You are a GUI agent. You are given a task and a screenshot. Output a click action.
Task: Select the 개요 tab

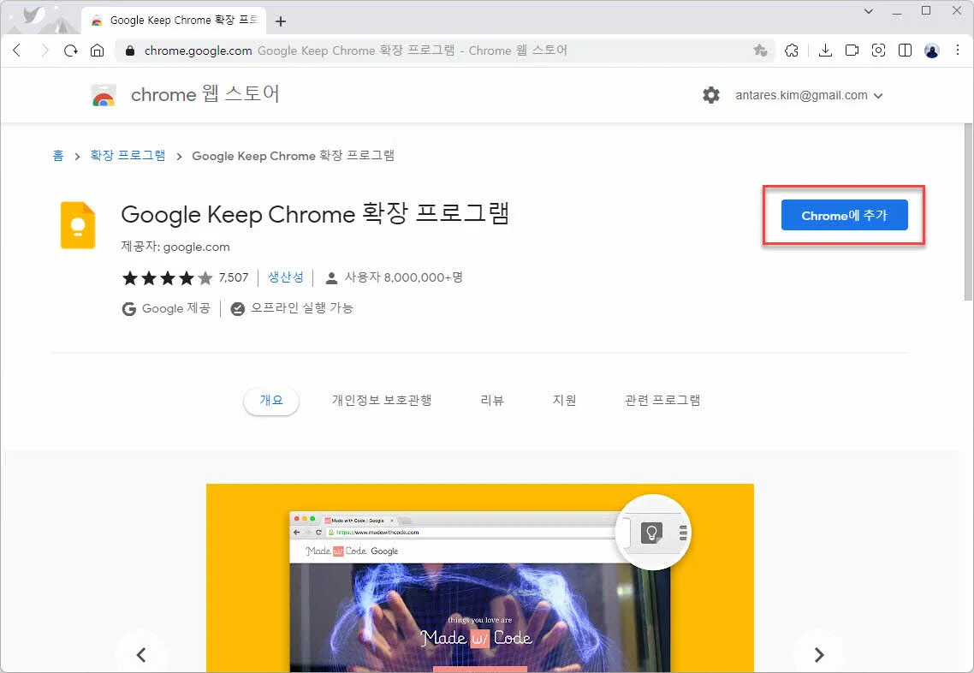(270, 400)
